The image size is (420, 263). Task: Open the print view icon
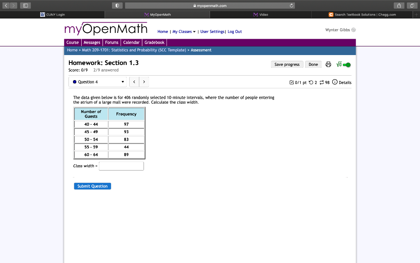coord(328,65)
